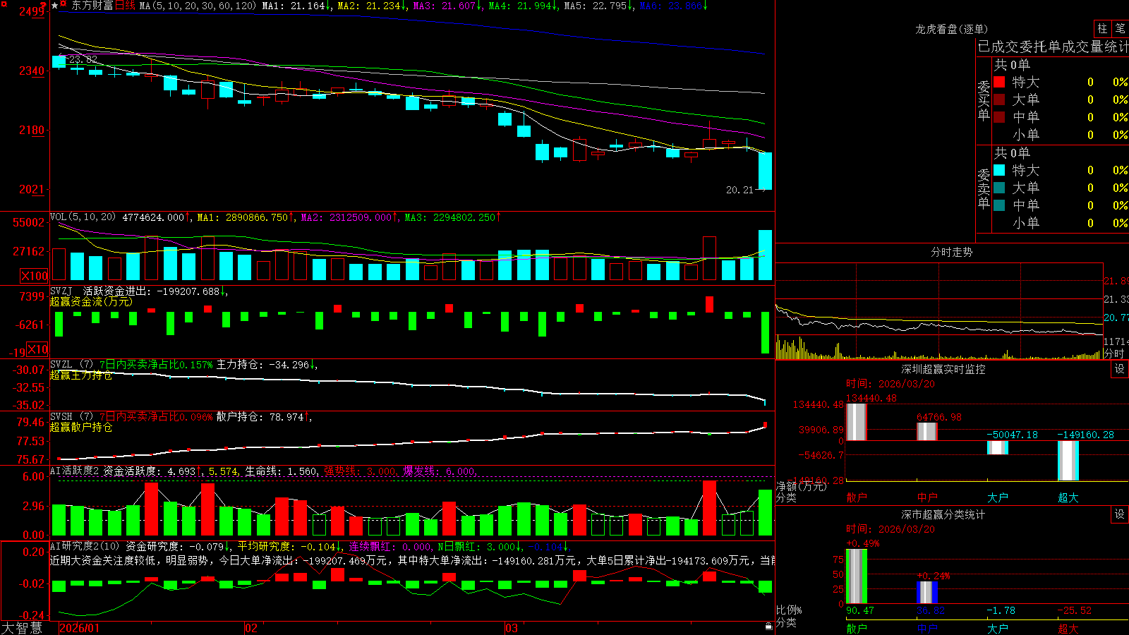Click the 散户持仓: 78.974 value
Viewport: 1129px width, 635px height.
(x=264, y=417)
